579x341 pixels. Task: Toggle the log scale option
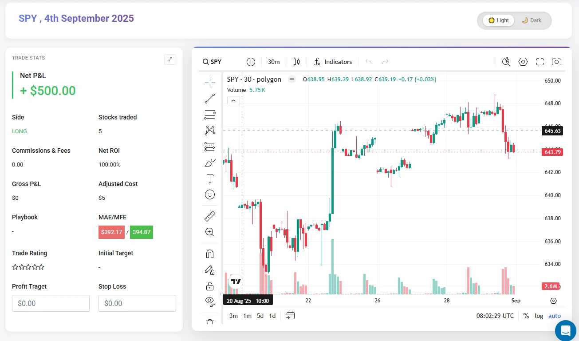(x=539, y=316)
